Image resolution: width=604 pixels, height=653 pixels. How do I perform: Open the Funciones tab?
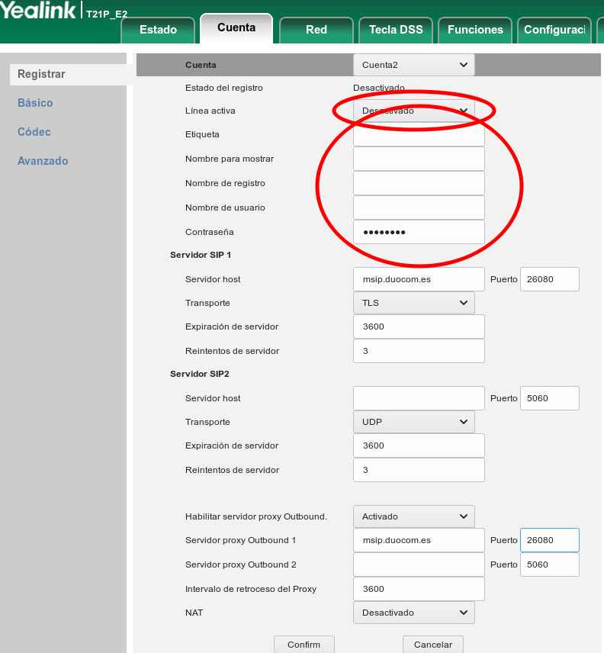pos(475,30)
